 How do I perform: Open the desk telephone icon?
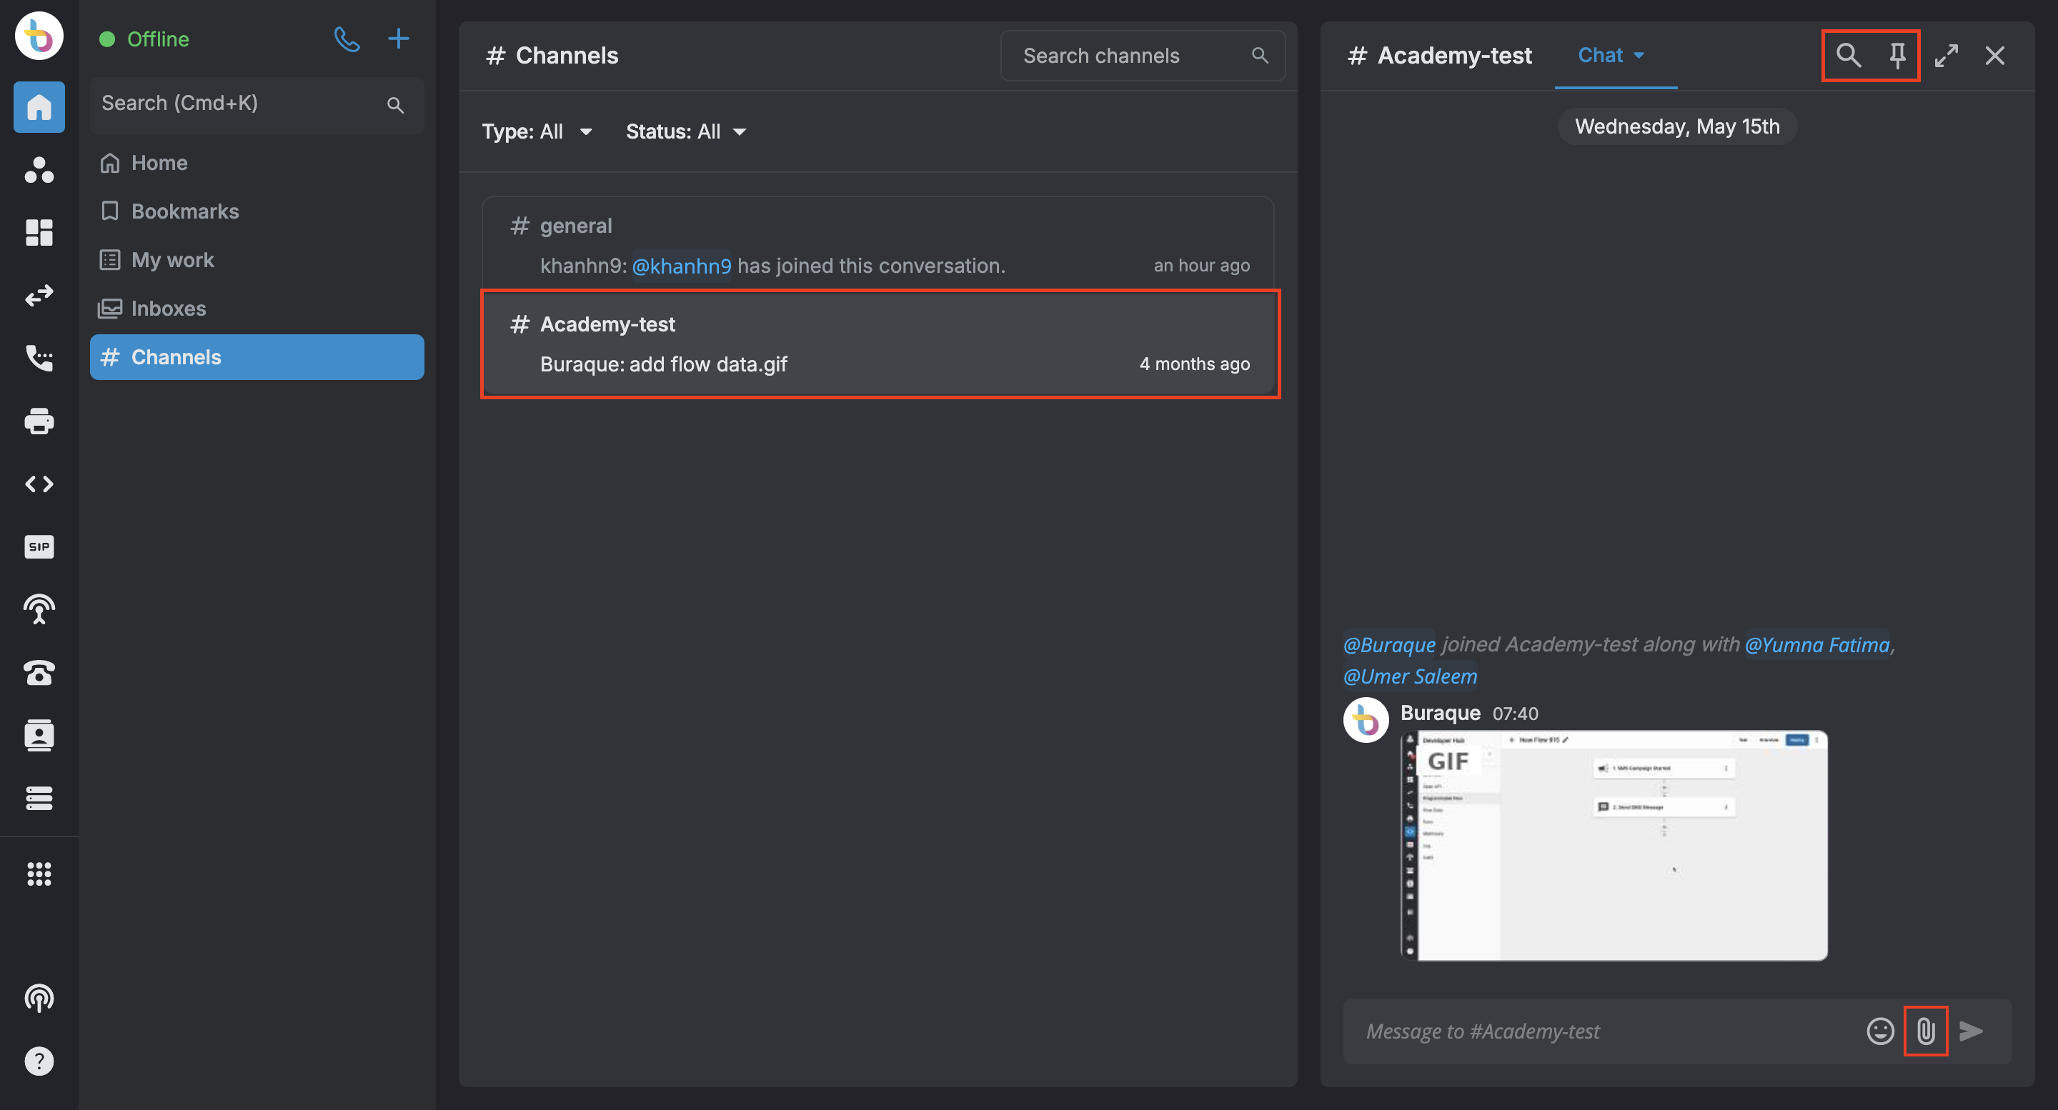[39, 672]
